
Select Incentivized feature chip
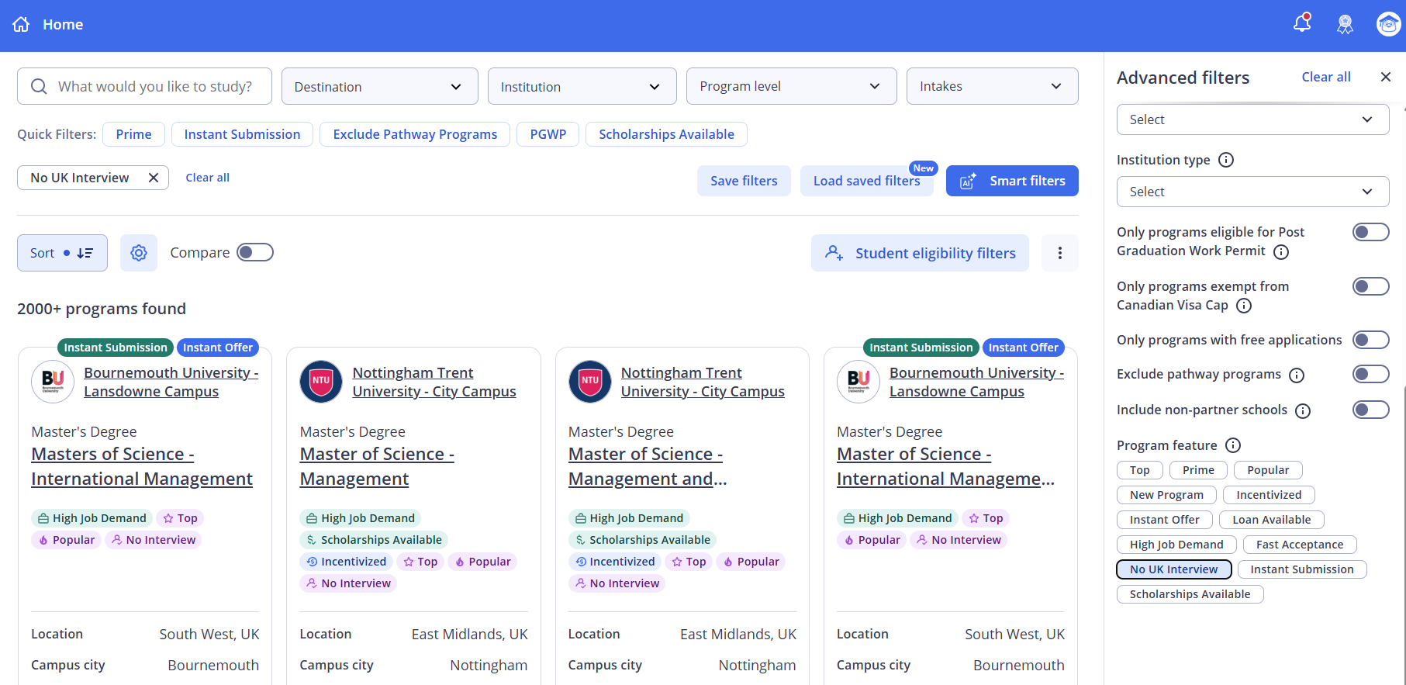coord(1269,495)
